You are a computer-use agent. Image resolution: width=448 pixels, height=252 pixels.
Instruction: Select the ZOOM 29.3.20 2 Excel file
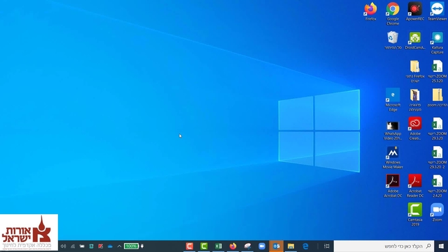click(437, 157)
